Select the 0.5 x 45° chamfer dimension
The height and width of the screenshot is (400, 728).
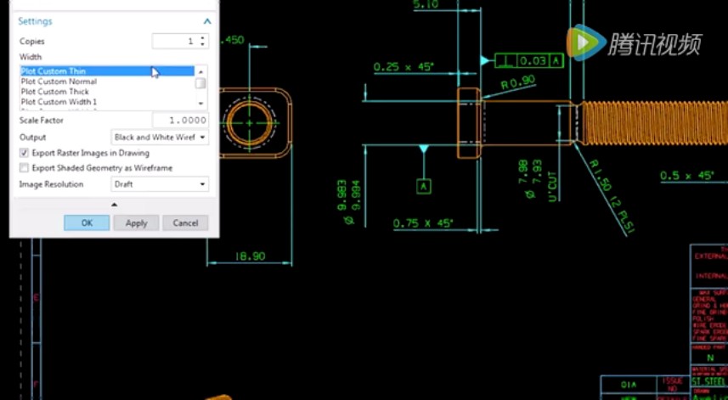point(686,176)
